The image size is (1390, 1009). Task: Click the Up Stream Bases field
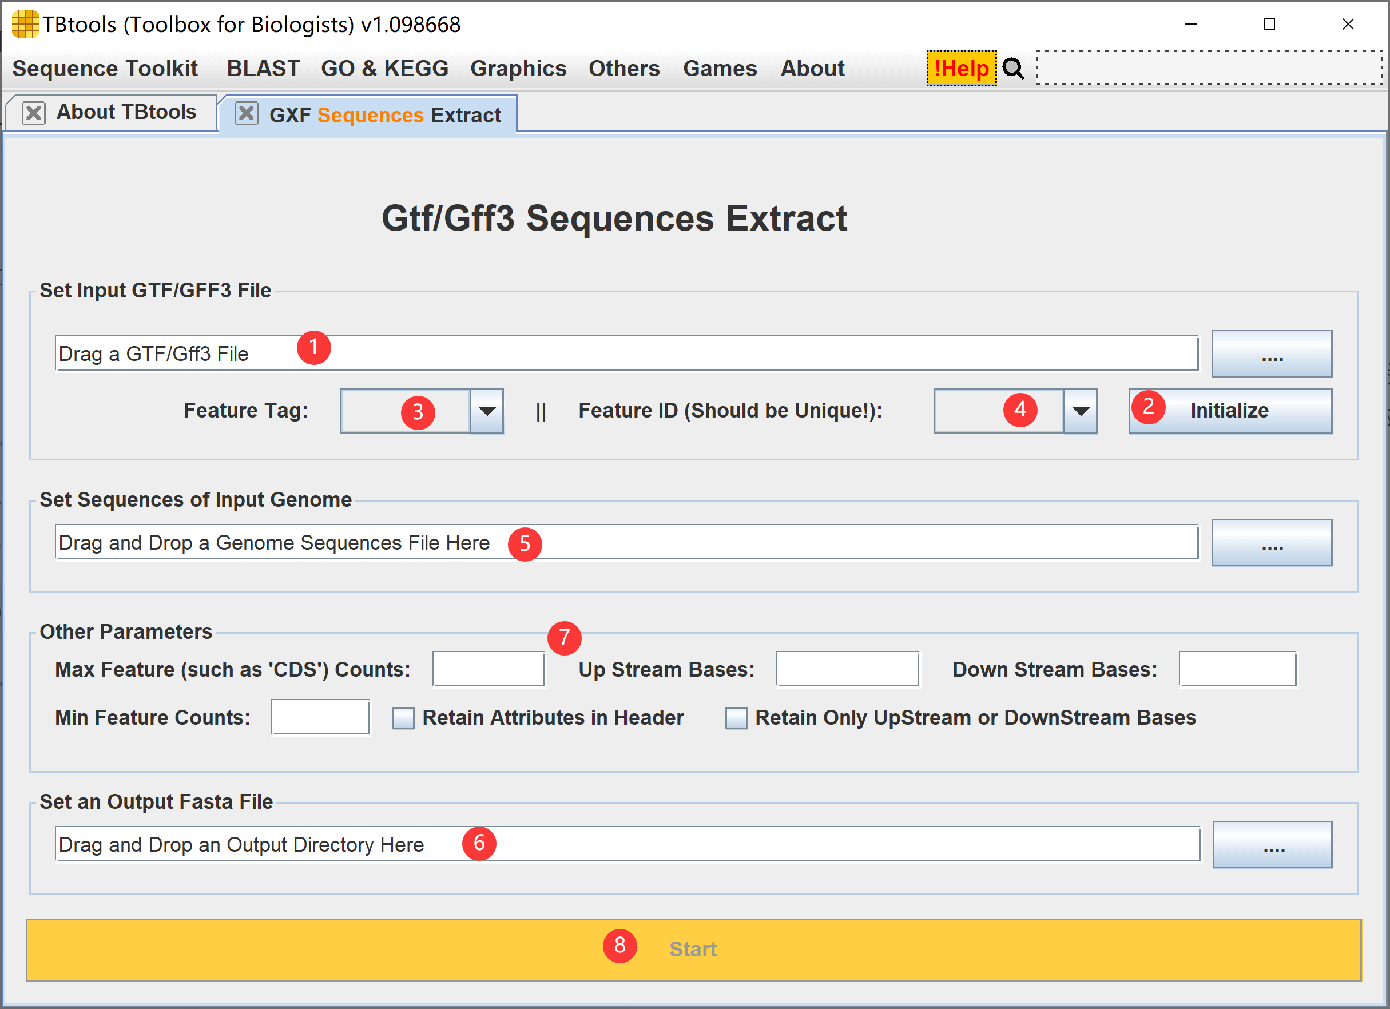[847, 669]
